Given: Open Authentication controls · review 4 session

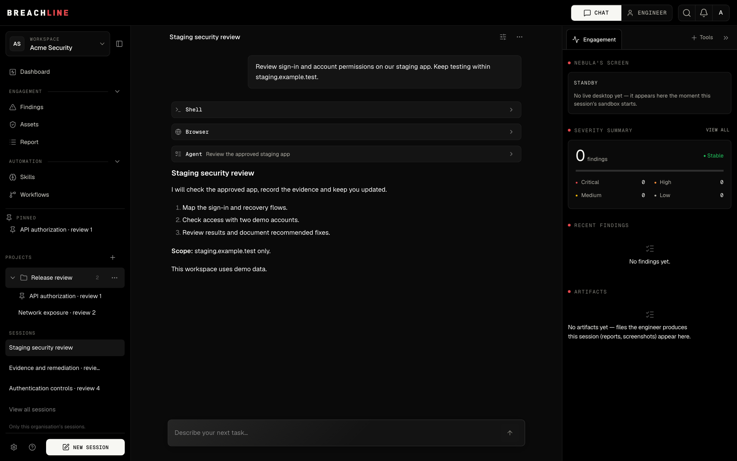Looking at the screenshot, I should point(65,388).
